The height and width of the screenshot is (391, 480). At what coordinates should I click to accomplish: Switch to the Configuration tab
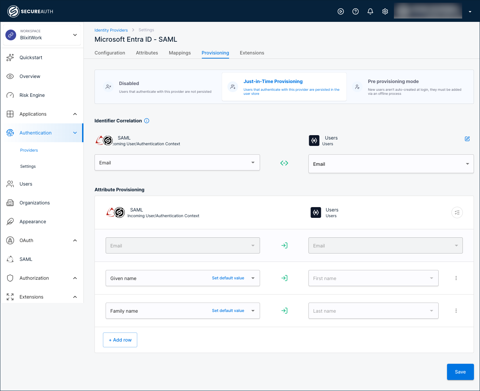coord(110,53)
